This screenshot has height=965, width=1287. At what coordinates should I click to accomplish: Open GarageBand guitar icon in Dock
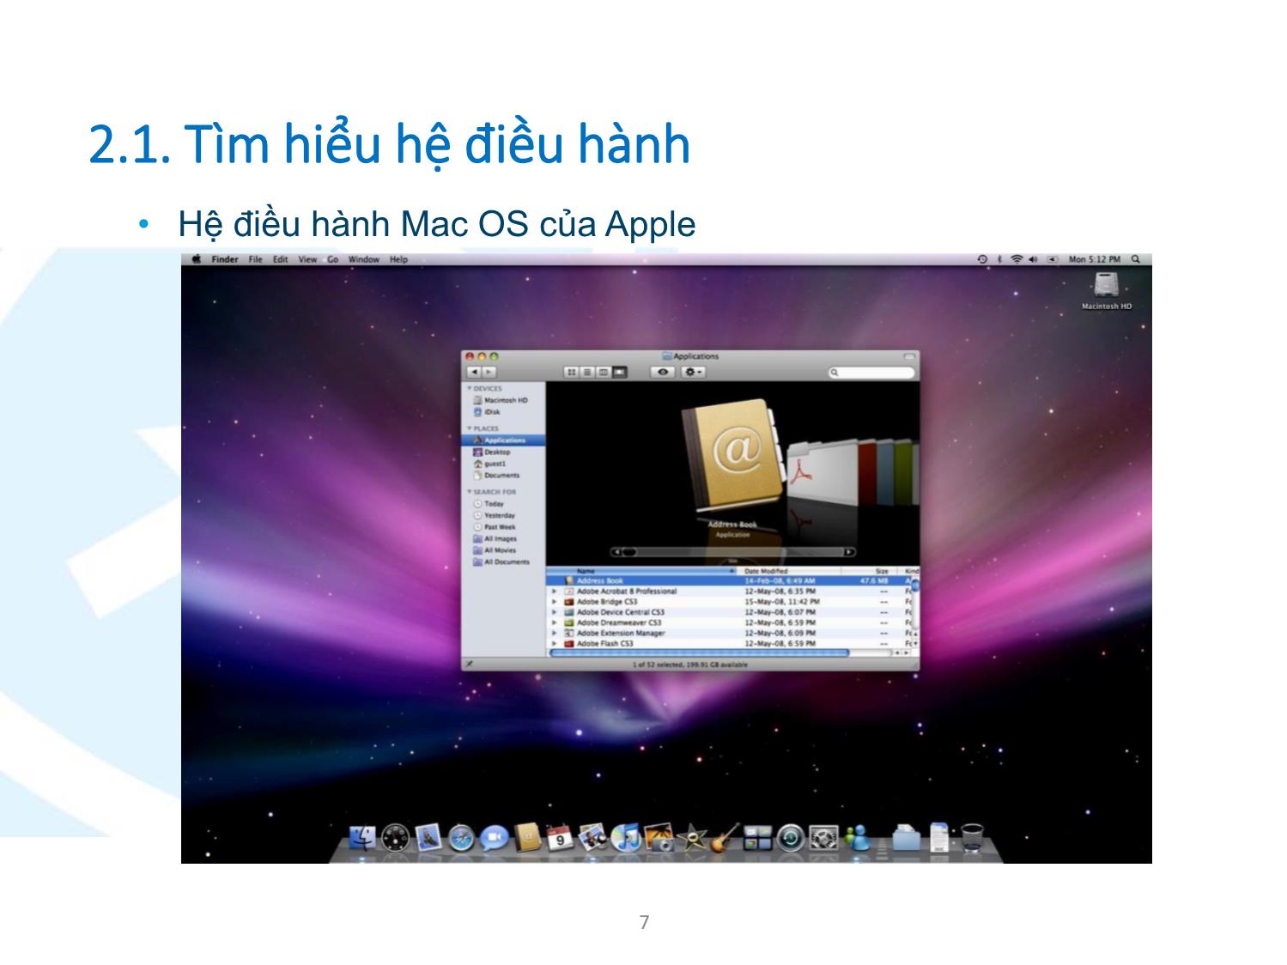[x=724, y=837]
